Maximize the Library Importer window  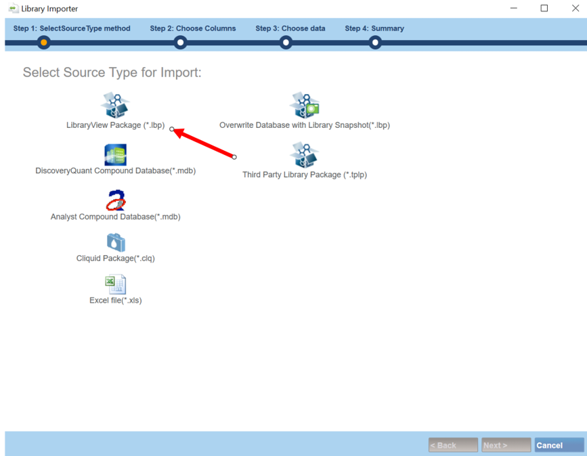(544, 8)
